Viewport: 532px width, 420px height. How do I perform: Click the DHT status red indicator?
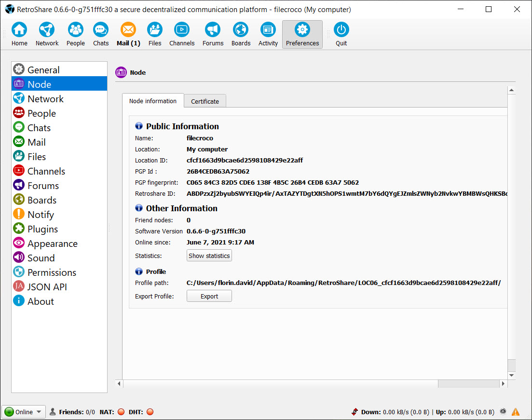click(x=150, y=412)
